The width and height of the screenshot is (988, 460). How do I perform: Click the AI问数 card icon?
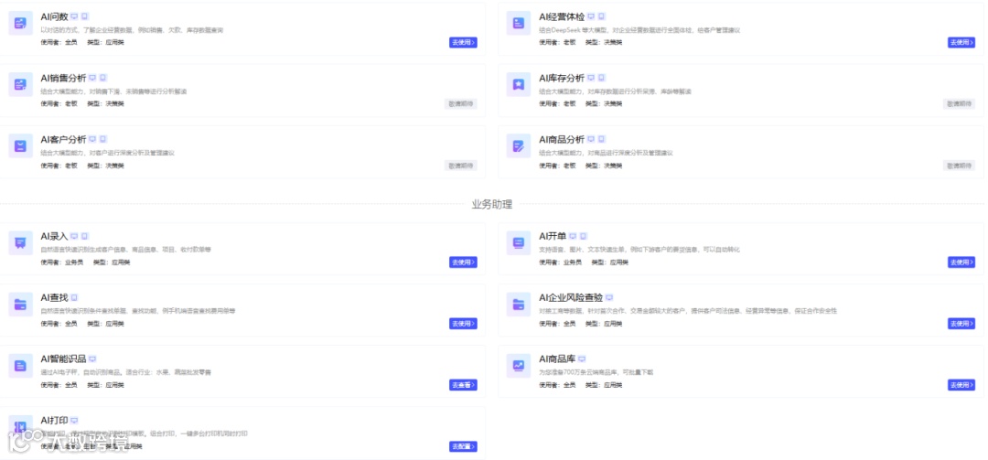click(x=21, y=23)
